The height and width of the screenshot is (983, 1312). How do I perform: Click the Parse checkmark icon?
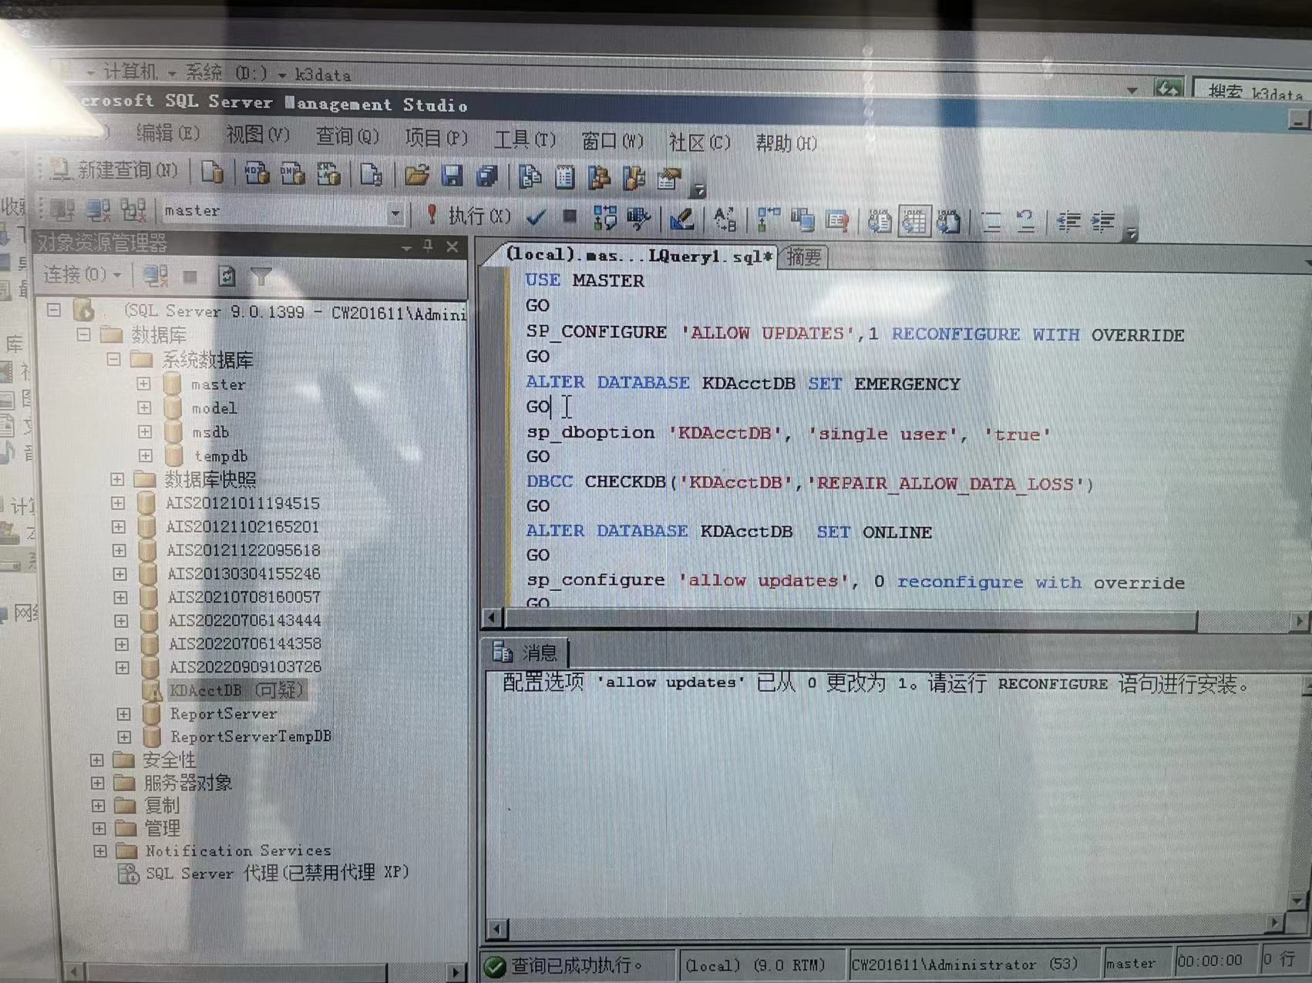(x=536, y=218)
